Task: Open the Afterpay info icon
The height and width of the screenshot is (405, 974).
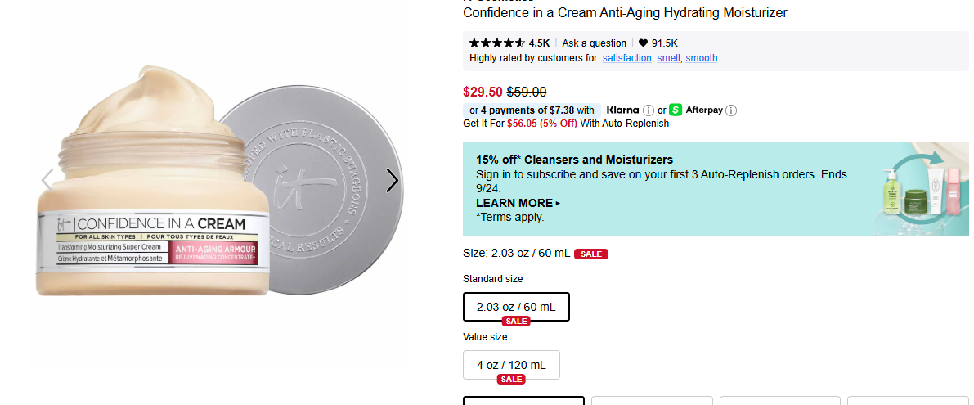Action: [731, 110]
